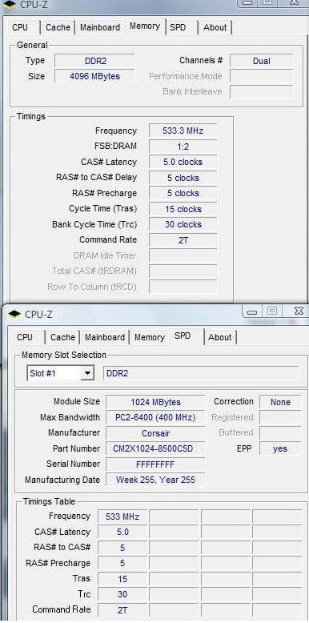Viewport: 309px width, 623px height.
Task: Click the PC2-6400 (400 MHz) bandwidth value
Action: click(155, 417)
